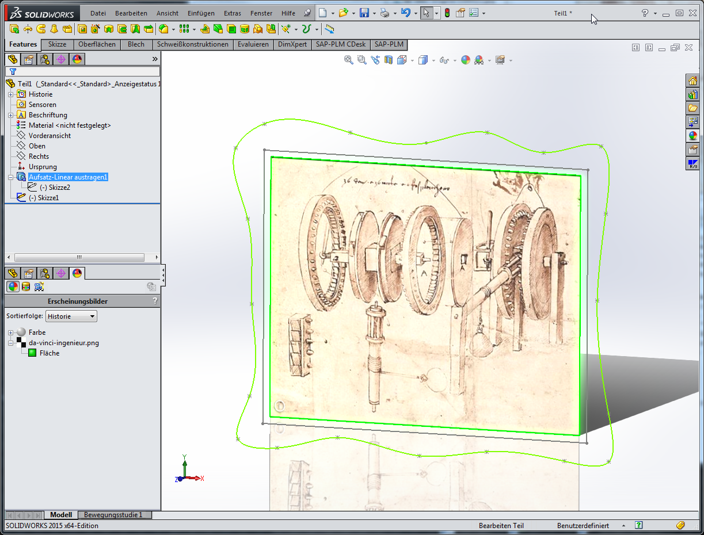Expand the Beschriftung tree node
The height and width of the screenshot is (535, 704).
(10, 115)
